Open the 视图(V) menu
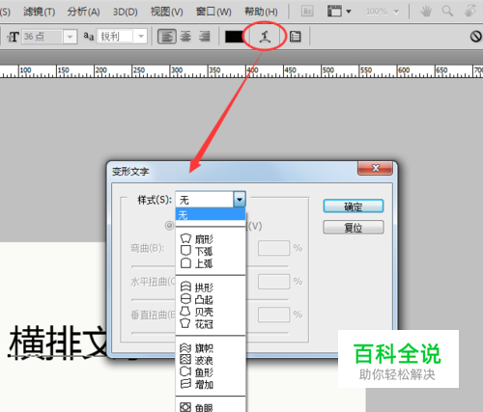Screen dimensions: 483x412 click(167, 12)
